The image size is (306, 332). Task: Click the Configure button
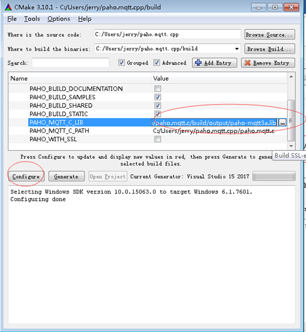pos(26,176)
